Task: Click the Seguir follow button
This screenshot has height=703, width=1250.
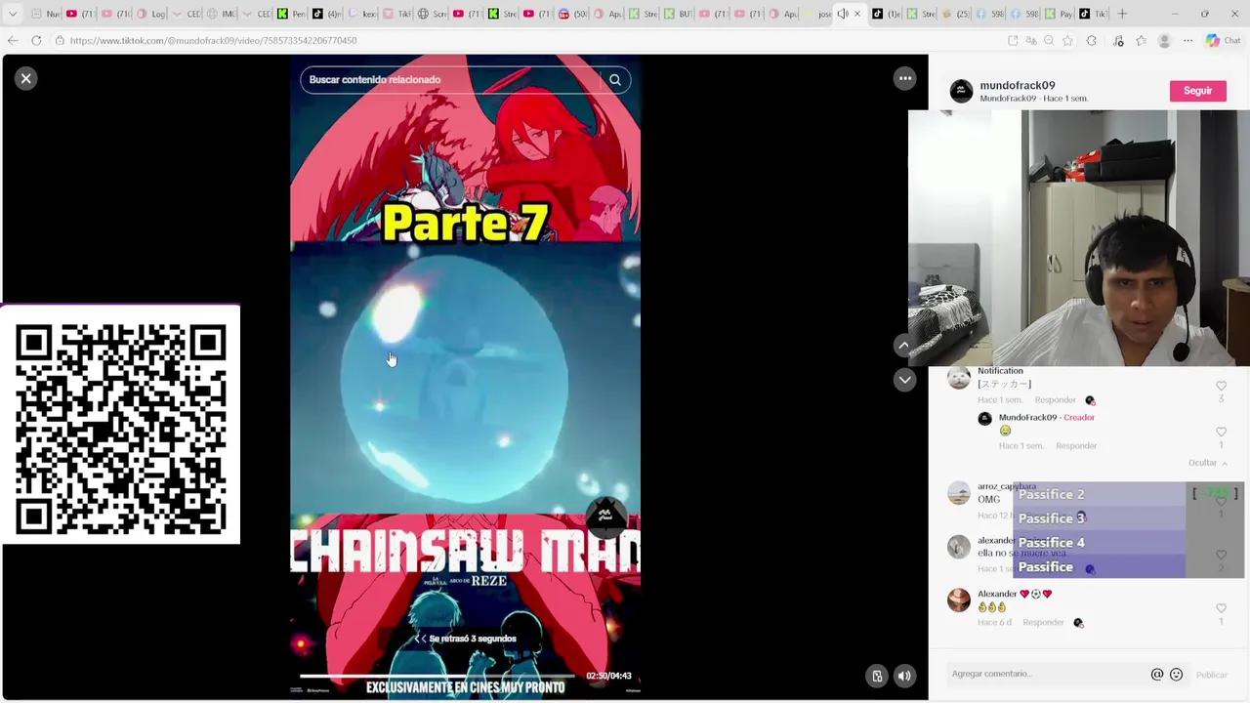Action: tap(1197, 91)
